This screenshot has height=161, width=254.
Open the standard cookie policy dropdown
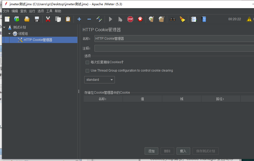(x=99, y=80)
